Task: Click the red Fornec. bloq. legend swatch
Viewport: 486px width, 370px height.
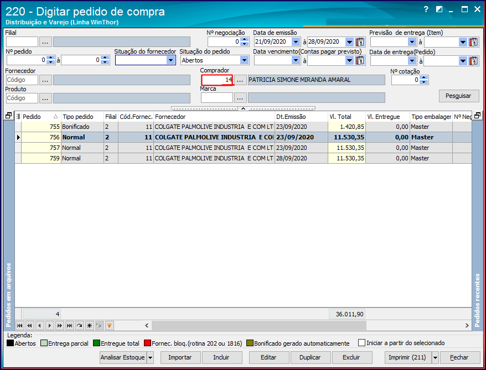Action: click(147, 343)
